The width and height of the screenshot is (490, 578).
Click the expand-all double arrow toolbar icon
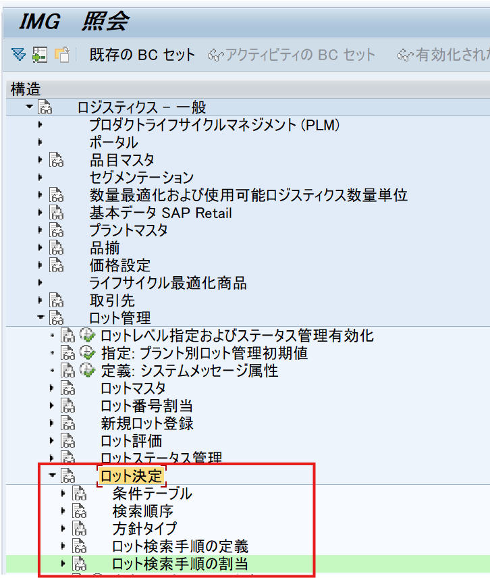18,55
